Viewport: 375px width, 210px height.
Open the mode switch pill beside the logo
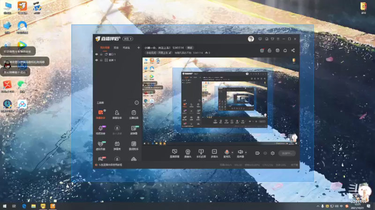[x=127, y=39]
